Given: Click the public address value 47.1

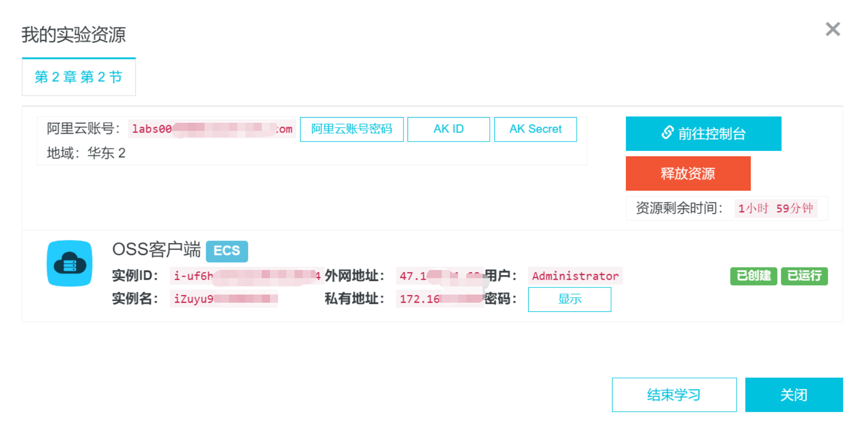Looking at the screenshot, I should coord(440,276).
